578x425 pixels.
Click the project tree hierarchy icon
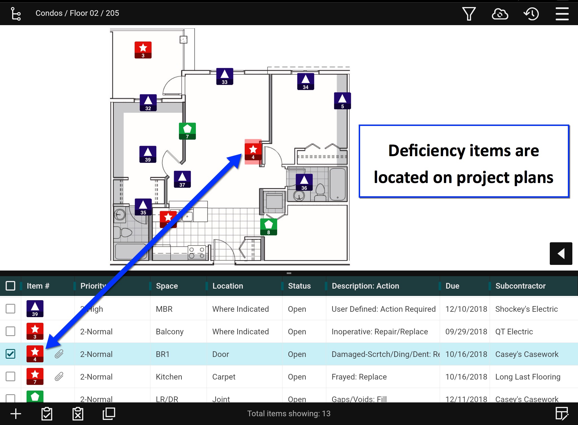(x=16, y=14)
